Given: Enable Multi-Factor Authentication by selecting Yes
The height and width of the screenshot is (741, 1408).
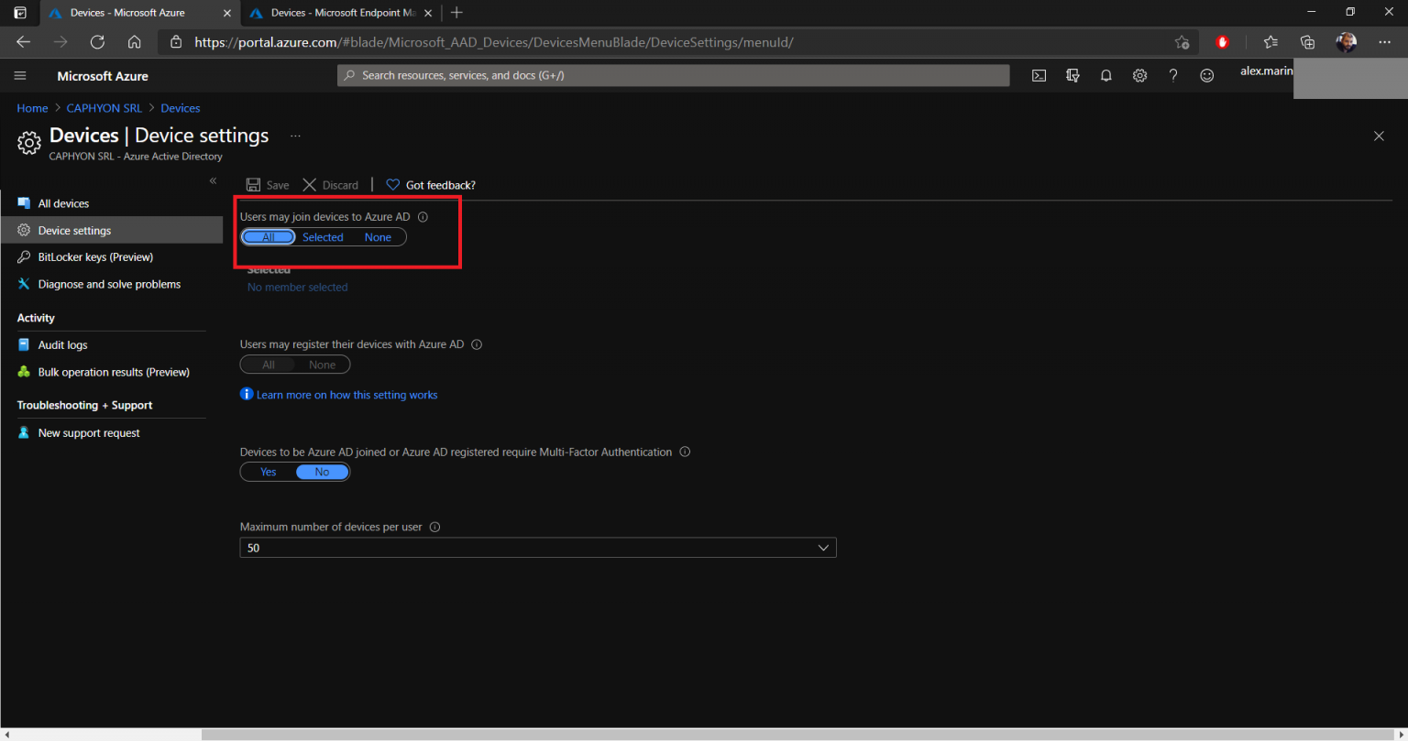Looking at the screenshot, I should point(268,472).
